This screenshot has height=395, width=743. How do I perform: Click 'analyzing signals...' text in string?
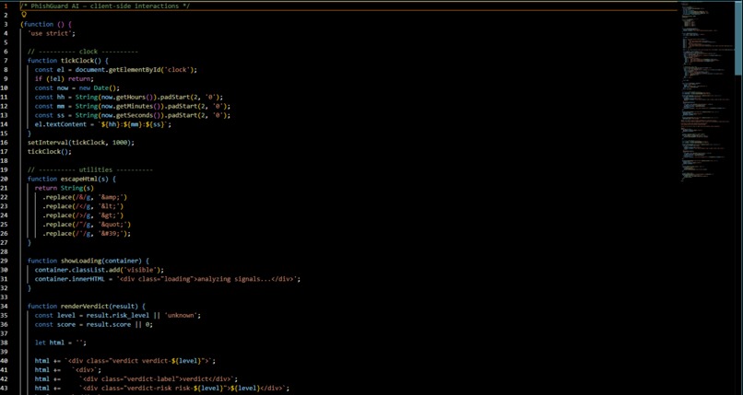pos(234,279)
